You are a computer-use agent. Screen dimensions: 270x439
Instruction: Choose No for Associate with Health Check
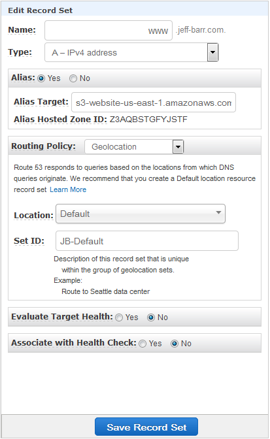click(175, 344)
